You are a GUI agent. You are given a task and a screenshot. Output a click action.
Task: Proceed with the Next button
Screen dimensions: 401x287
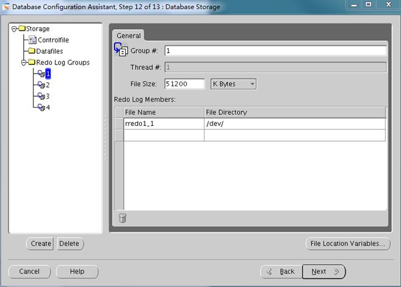coord(324,272)
